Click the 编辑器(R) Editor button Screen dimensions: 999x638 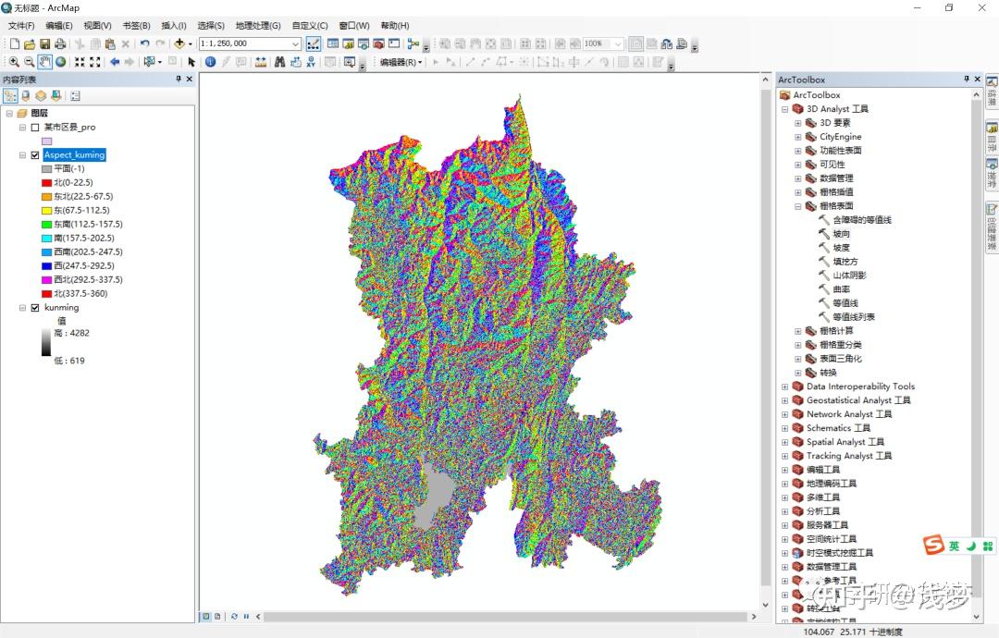(x=396, y=63)
